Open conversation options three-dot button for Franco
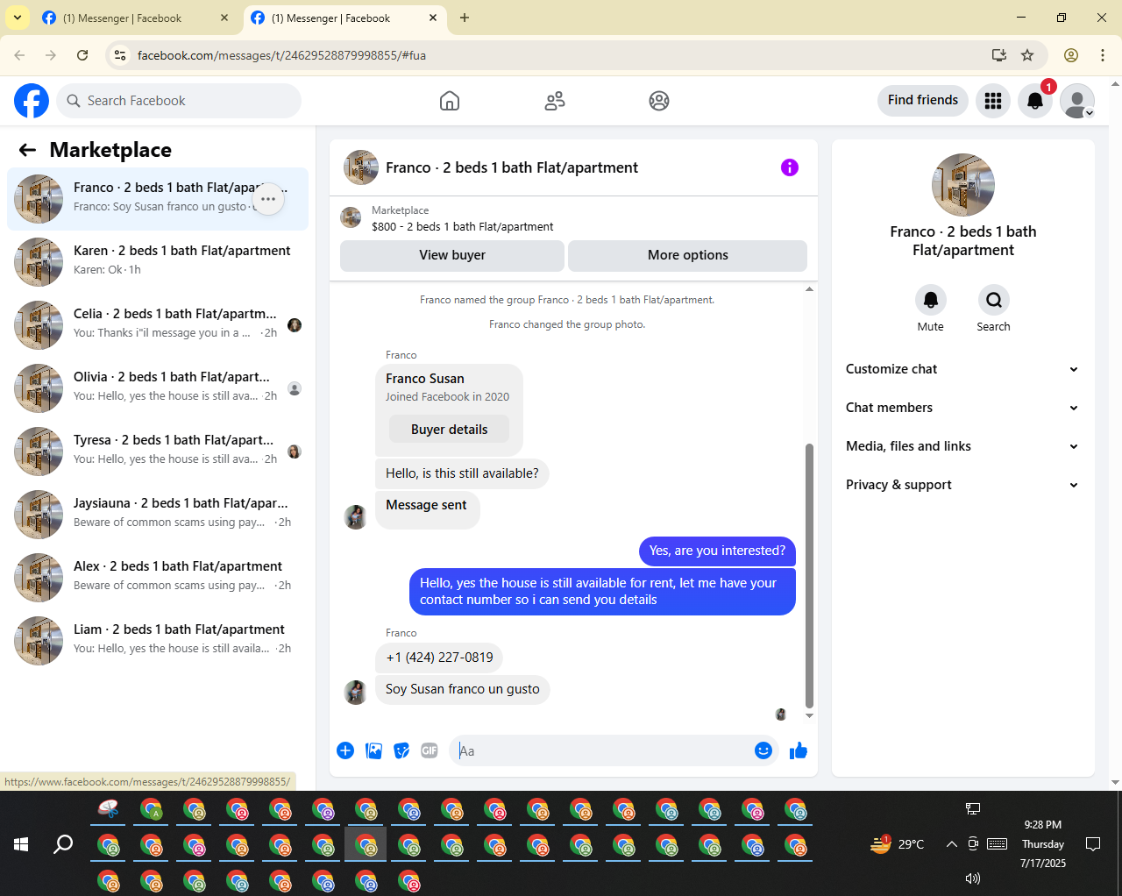 point(268,199)
